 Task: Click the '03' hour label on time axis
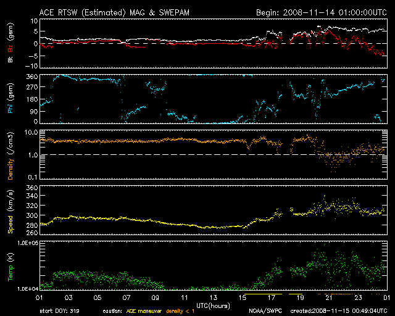[x=69, y=298]
